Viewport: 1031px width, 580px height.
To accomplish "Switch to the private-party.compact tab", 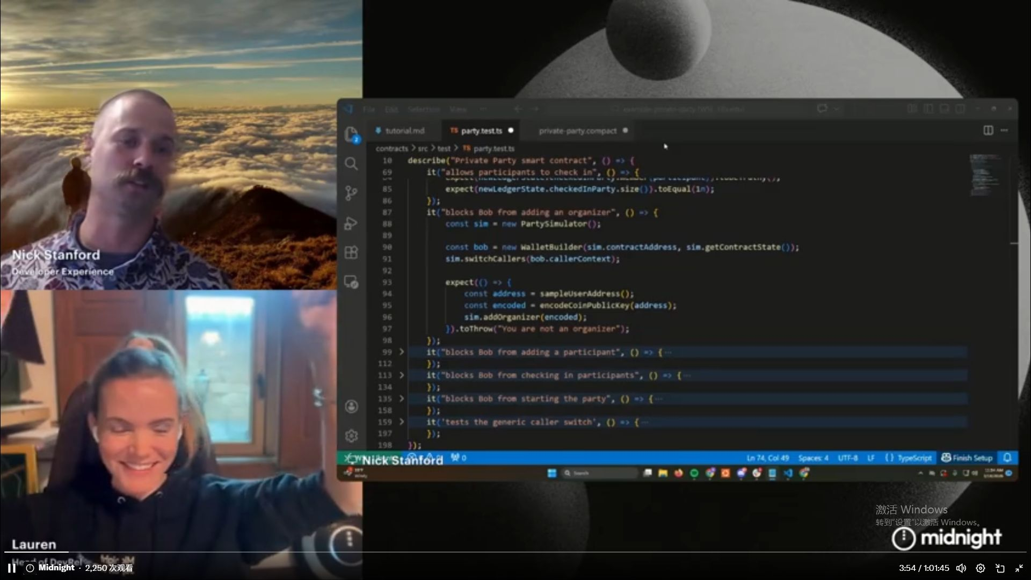I will coord(577,130).
